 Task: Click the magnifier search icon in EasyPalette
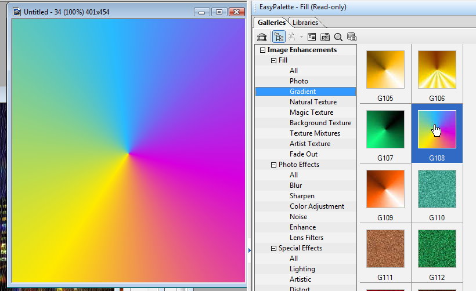pyautogui.click(x=338, y=37)
